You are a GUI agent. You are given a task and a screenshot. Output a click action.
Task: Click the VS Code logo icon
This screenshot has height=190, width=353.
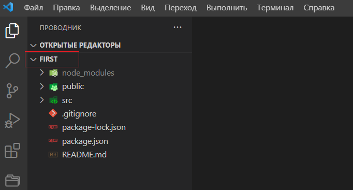coord(8,7)
